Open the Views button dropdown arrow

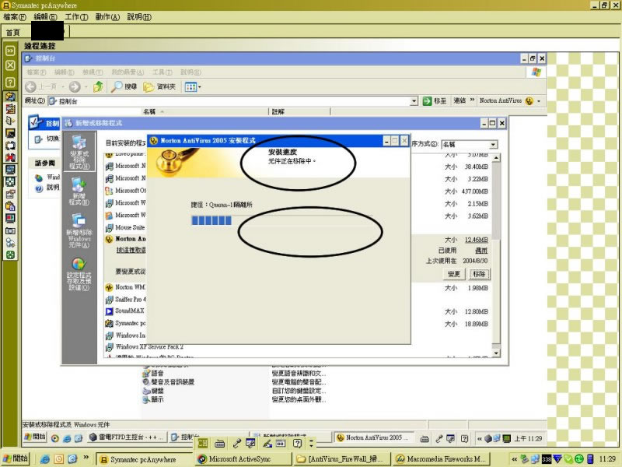(x=199, y=86)
